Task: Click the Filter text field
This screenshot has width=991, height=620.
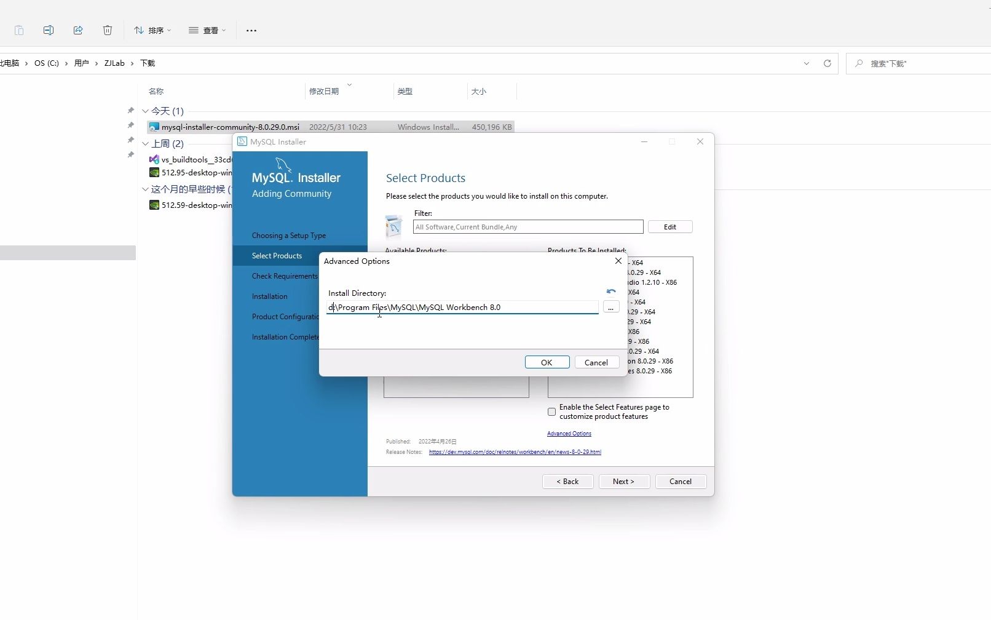Action: (528, 227)
